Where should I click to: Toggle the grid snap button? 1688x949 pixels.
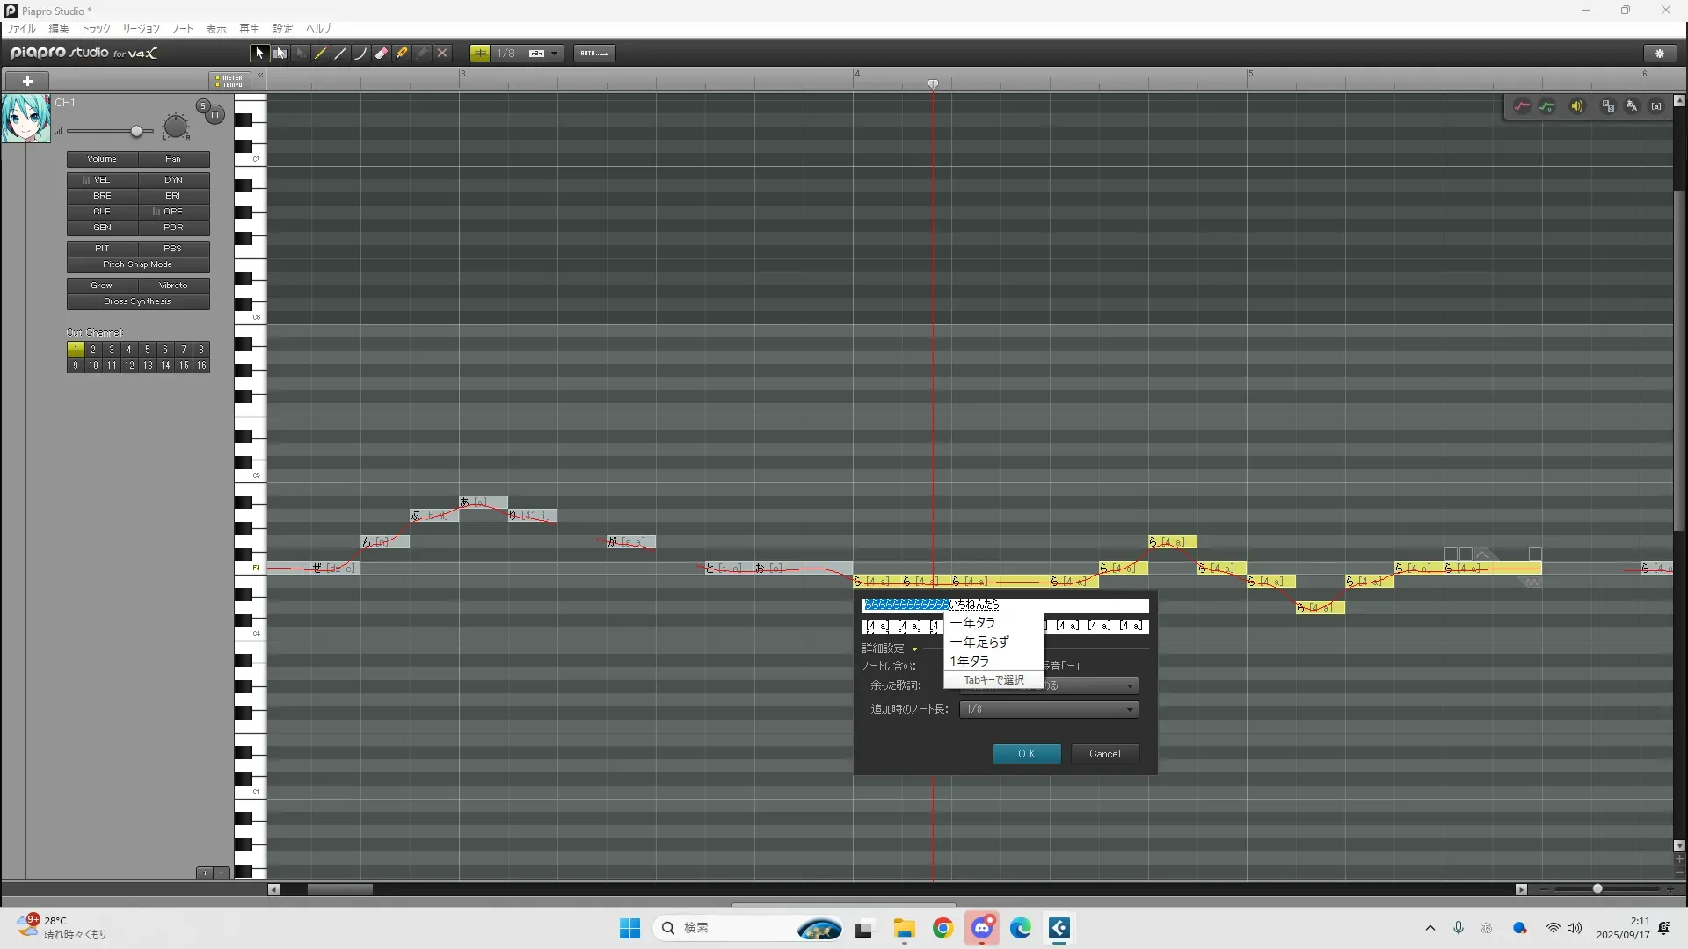(x=480, y=54)
